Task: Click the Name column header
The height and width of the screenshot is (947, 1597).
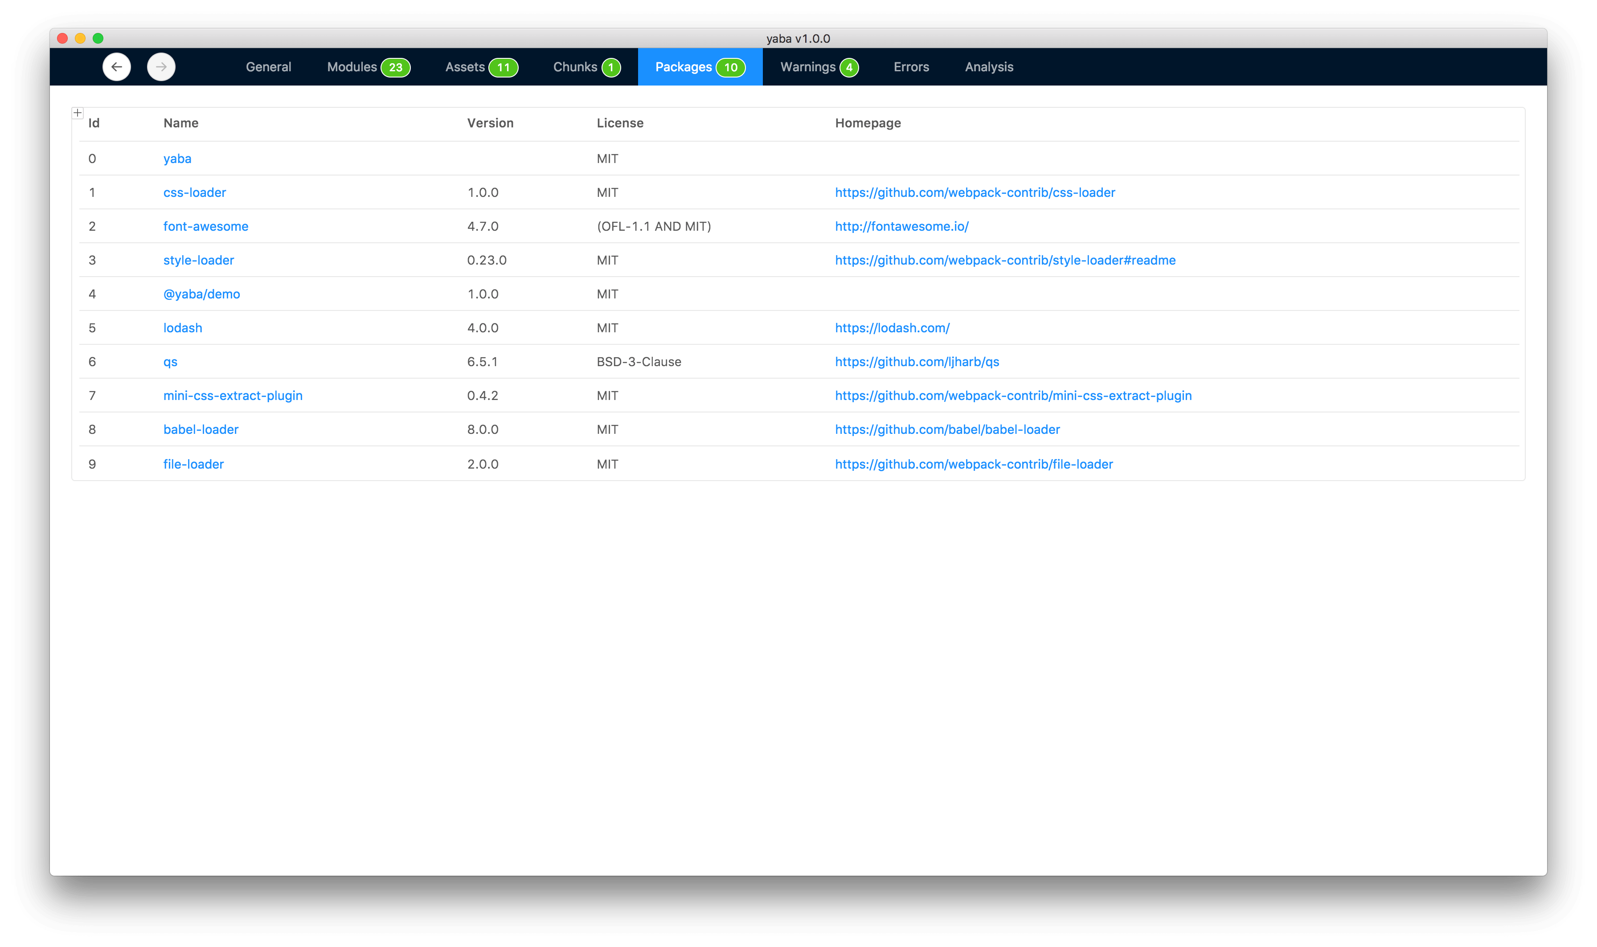Action: 180,123
